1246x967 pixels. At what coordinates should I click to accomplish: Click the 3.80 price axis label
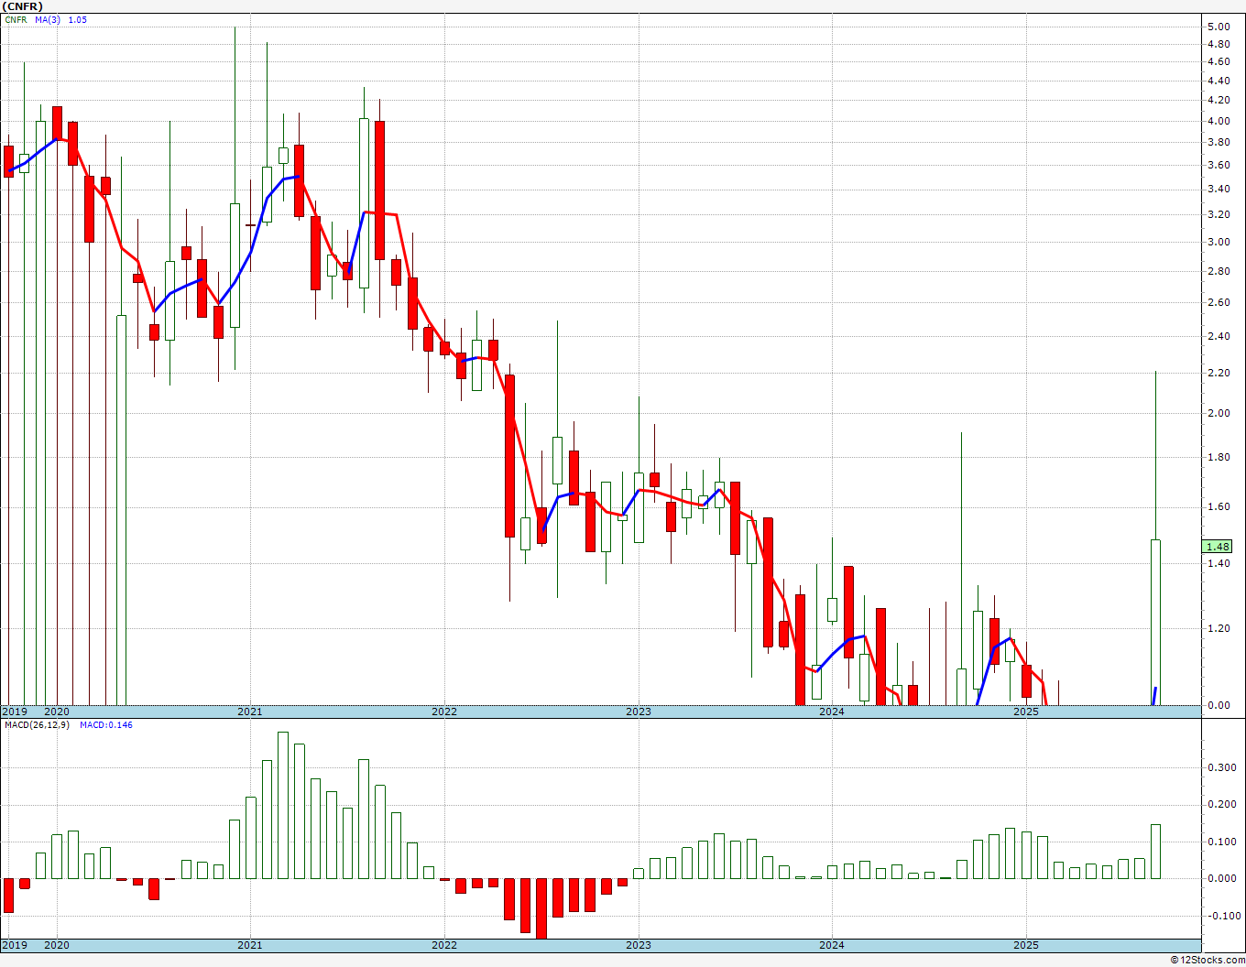click(1218, 142)
